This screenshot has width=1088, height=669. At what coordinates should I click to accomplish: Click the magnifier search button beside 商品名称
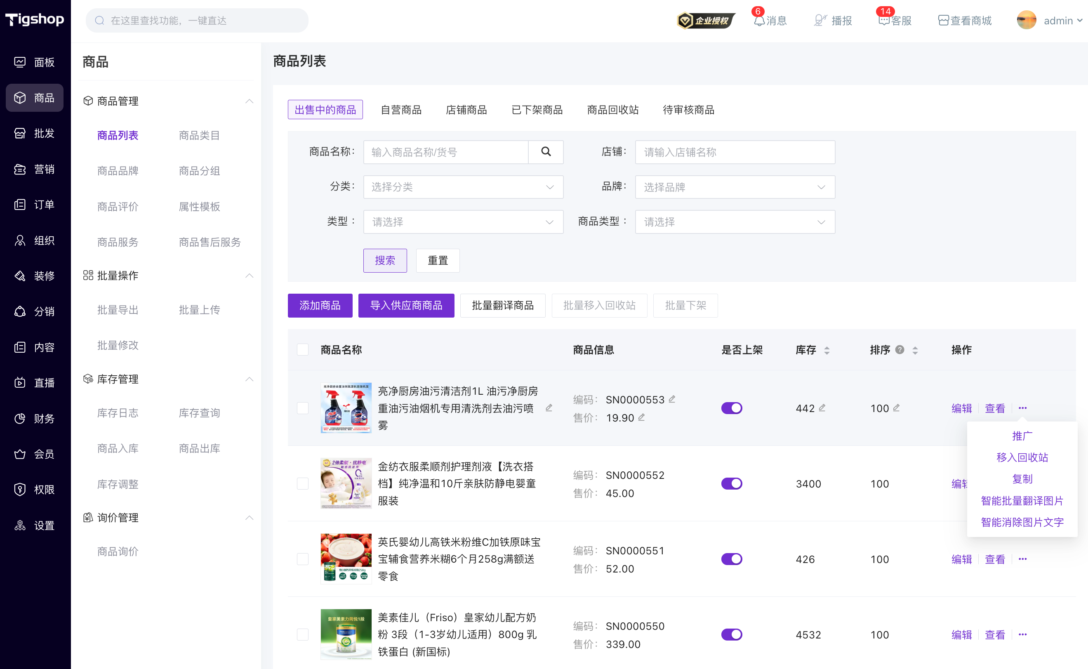pyautogui.click(x=546, y=152)
